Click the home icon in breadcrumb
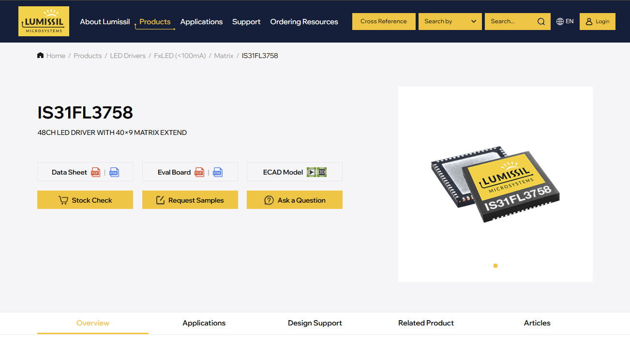 [x=40, y=55]
